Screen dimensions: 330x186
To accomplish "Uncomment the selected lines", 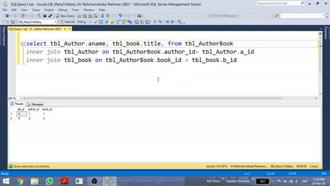I will point(160,22).
